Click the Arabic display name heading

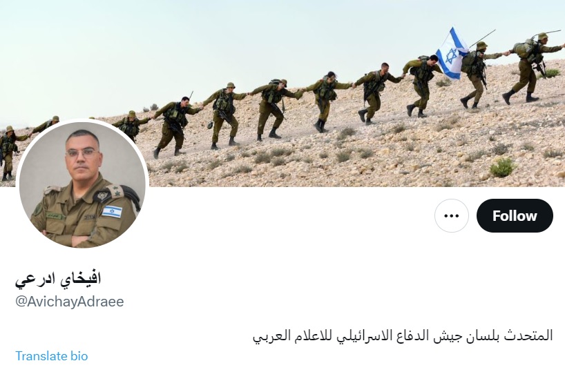(x=58, y=279)
